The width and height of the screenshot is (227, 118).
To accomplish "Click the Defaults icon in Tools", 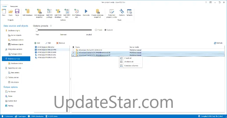I will 130,11.
